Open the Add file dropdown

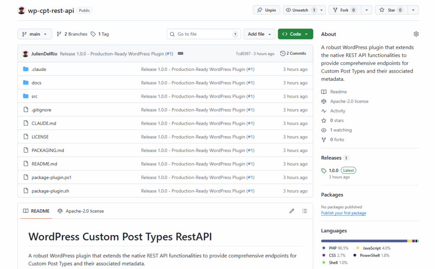pyautogui.click(x=259, y=34)
